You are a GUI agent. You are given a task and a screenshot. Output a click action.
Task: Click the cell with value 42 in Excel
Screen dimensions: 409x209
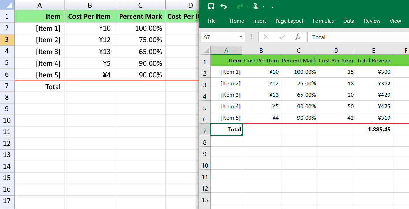336,118
